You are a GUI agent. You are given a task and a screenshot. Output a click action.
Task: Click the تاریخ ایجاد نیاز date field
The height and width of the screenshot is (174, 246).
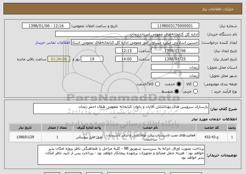174,51
